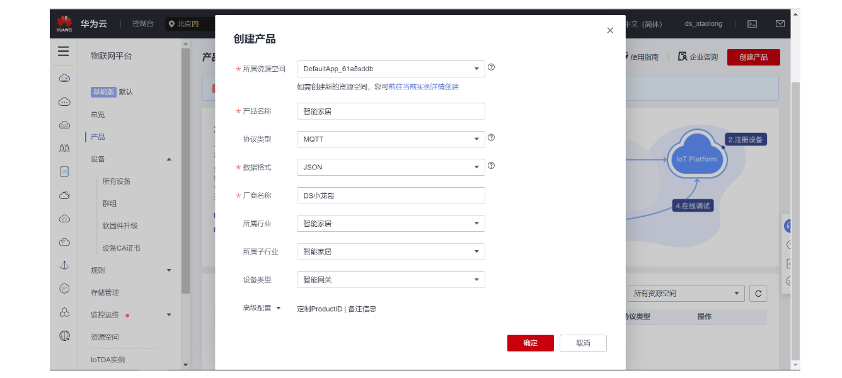This screenshot has width=842, height=378.
Task: Open the 数据格式 JSON dropdown
Action: pos(391,168)
